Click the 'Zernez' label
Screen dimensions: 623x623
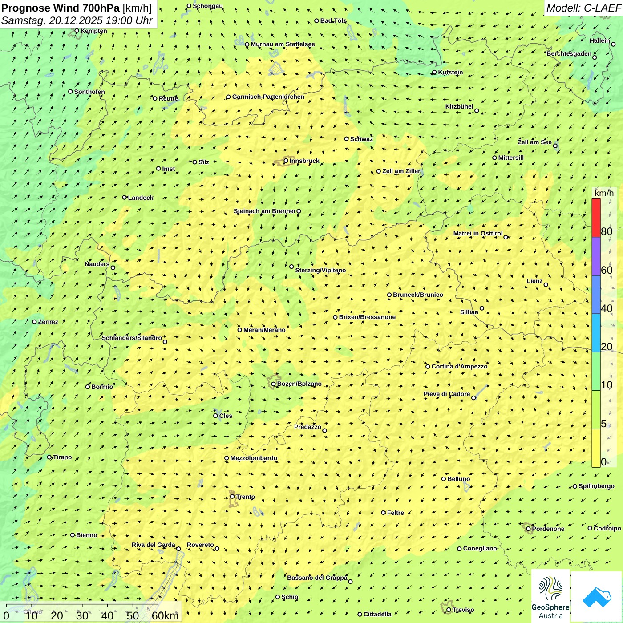coord(48,322)
